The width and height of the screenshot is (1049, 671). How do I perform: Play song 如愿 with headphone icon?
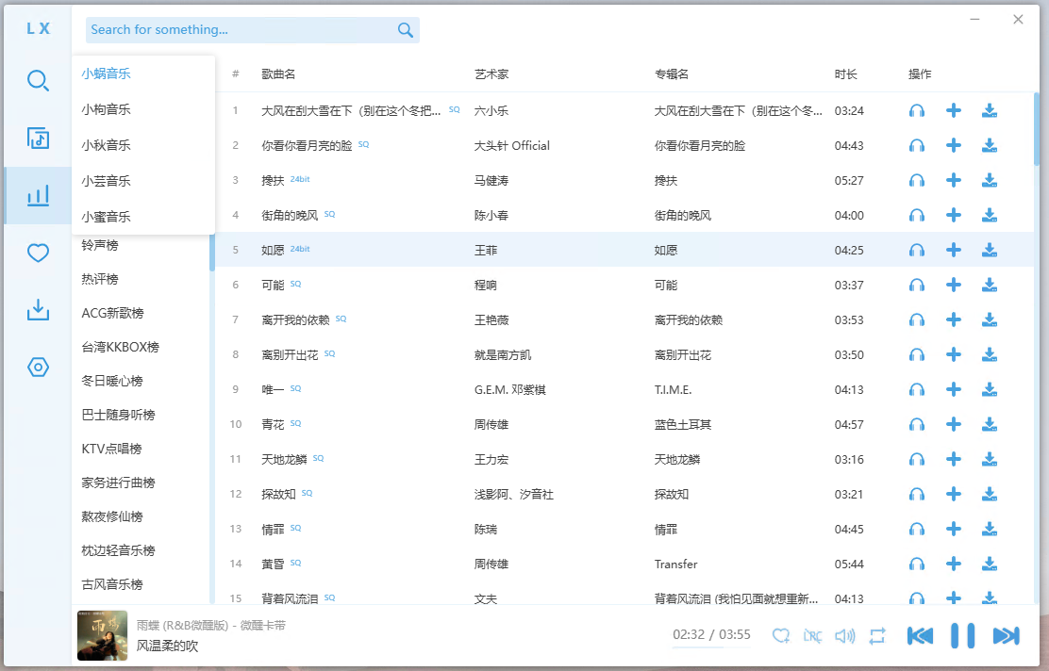tap(916, 250)
